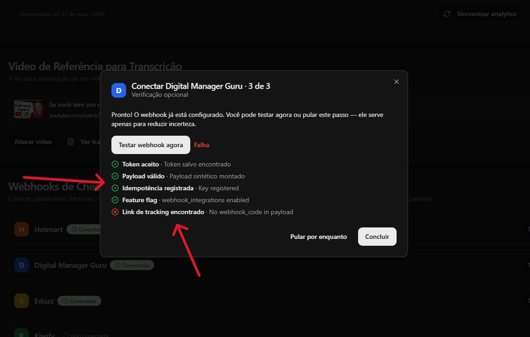
Task: Click Alterar vídeo button in background
Action: 33,142
